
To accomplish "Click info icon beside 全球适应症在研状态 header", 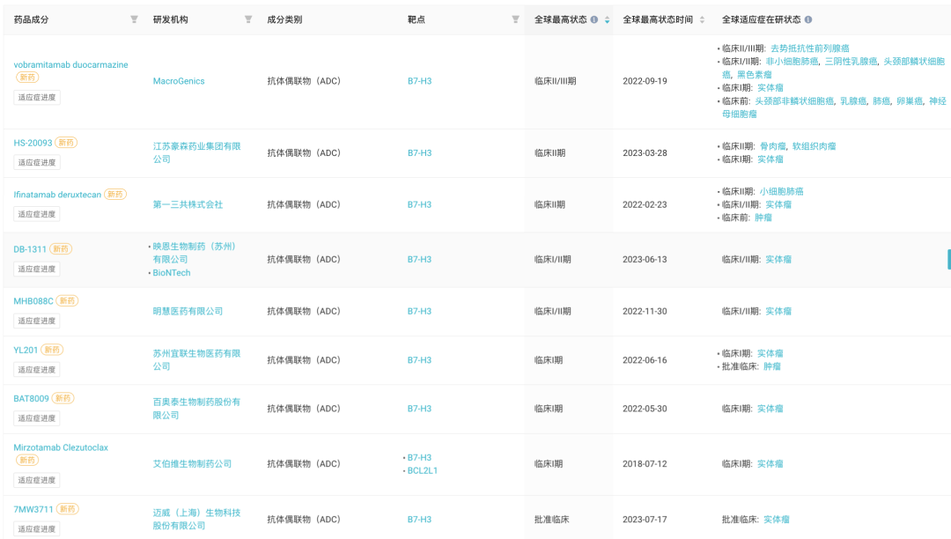I will click(x=808, y=19).
